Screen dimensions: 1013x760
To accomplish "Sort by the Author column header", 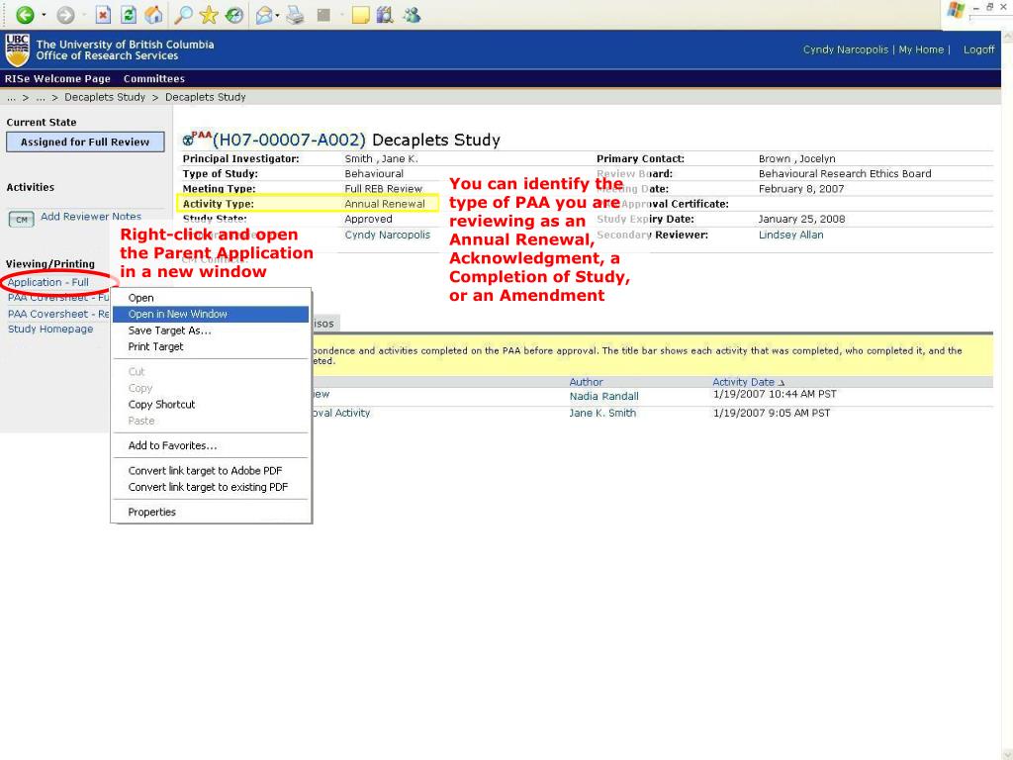I will click(586, 382).
